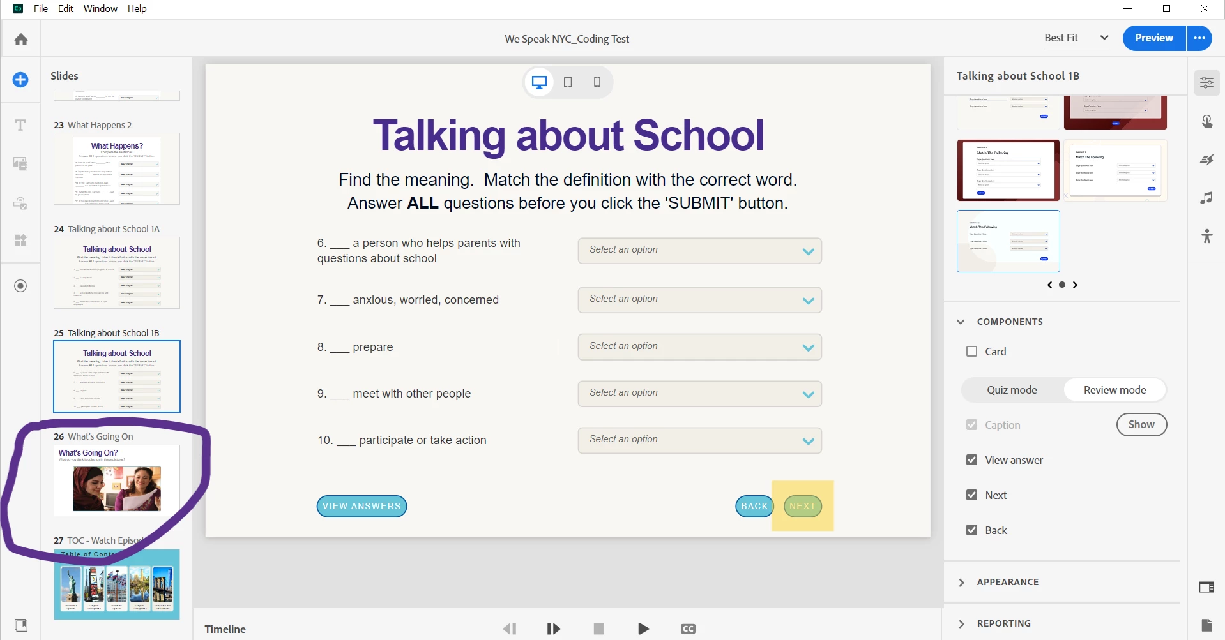Screen dimensions: 1225x640
Task: Open dropdown for question 9 meet with people
Action: (699, 393)
